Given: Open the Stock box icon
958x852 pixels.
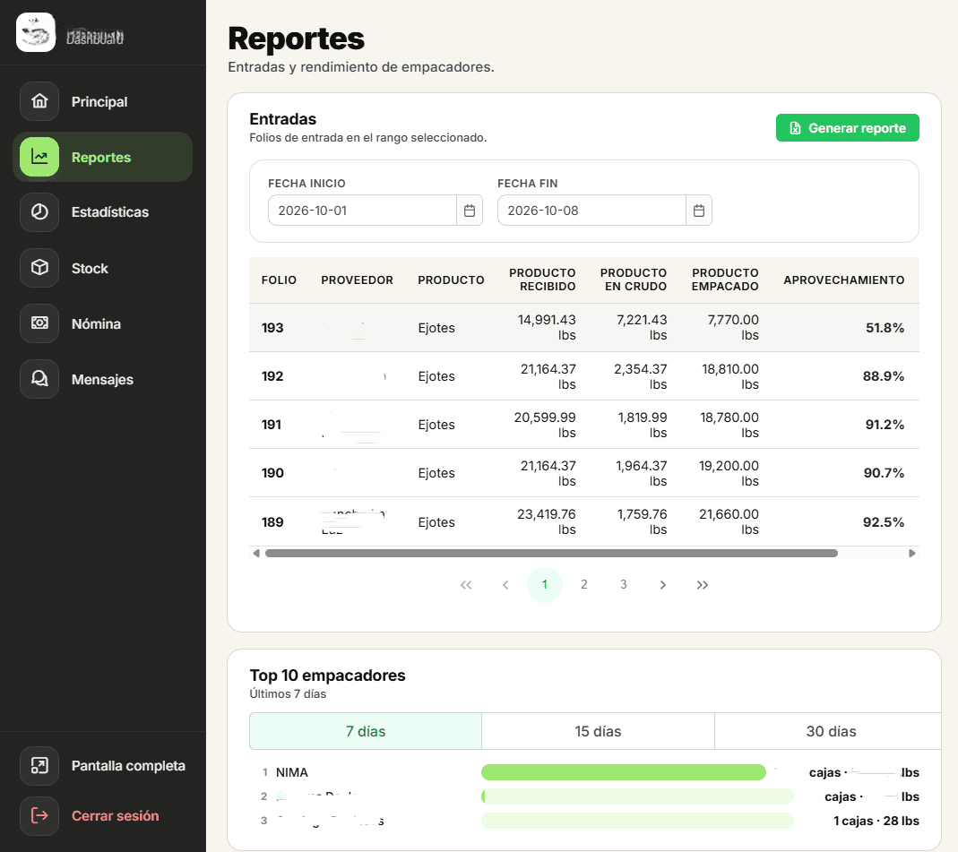Looking at the screenshot, I should (x=39, y=268).
